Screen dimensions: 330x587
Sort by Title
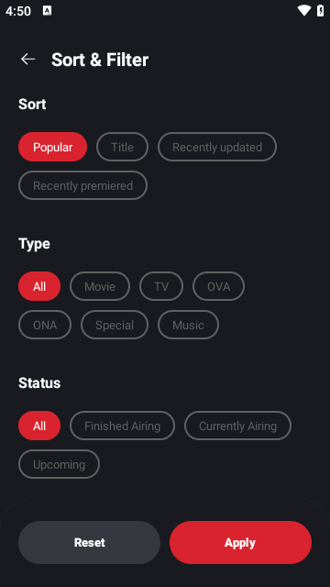122,147
